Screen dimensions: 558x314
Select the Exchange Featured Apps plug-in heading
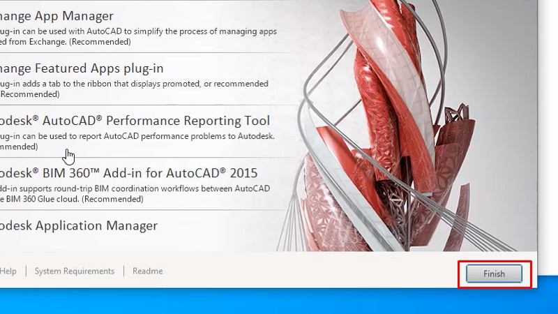click(82, 68)
